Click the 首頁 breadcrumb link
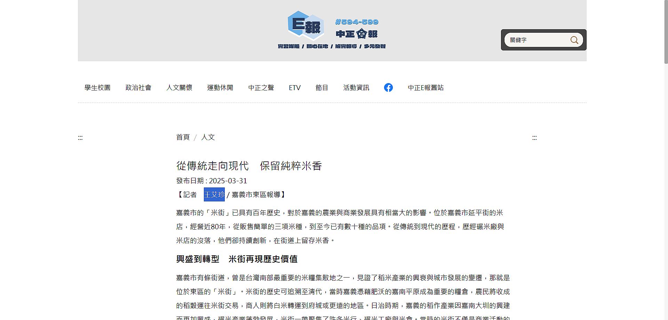Viewport: 668px width, 320px height. pos(183,137)
